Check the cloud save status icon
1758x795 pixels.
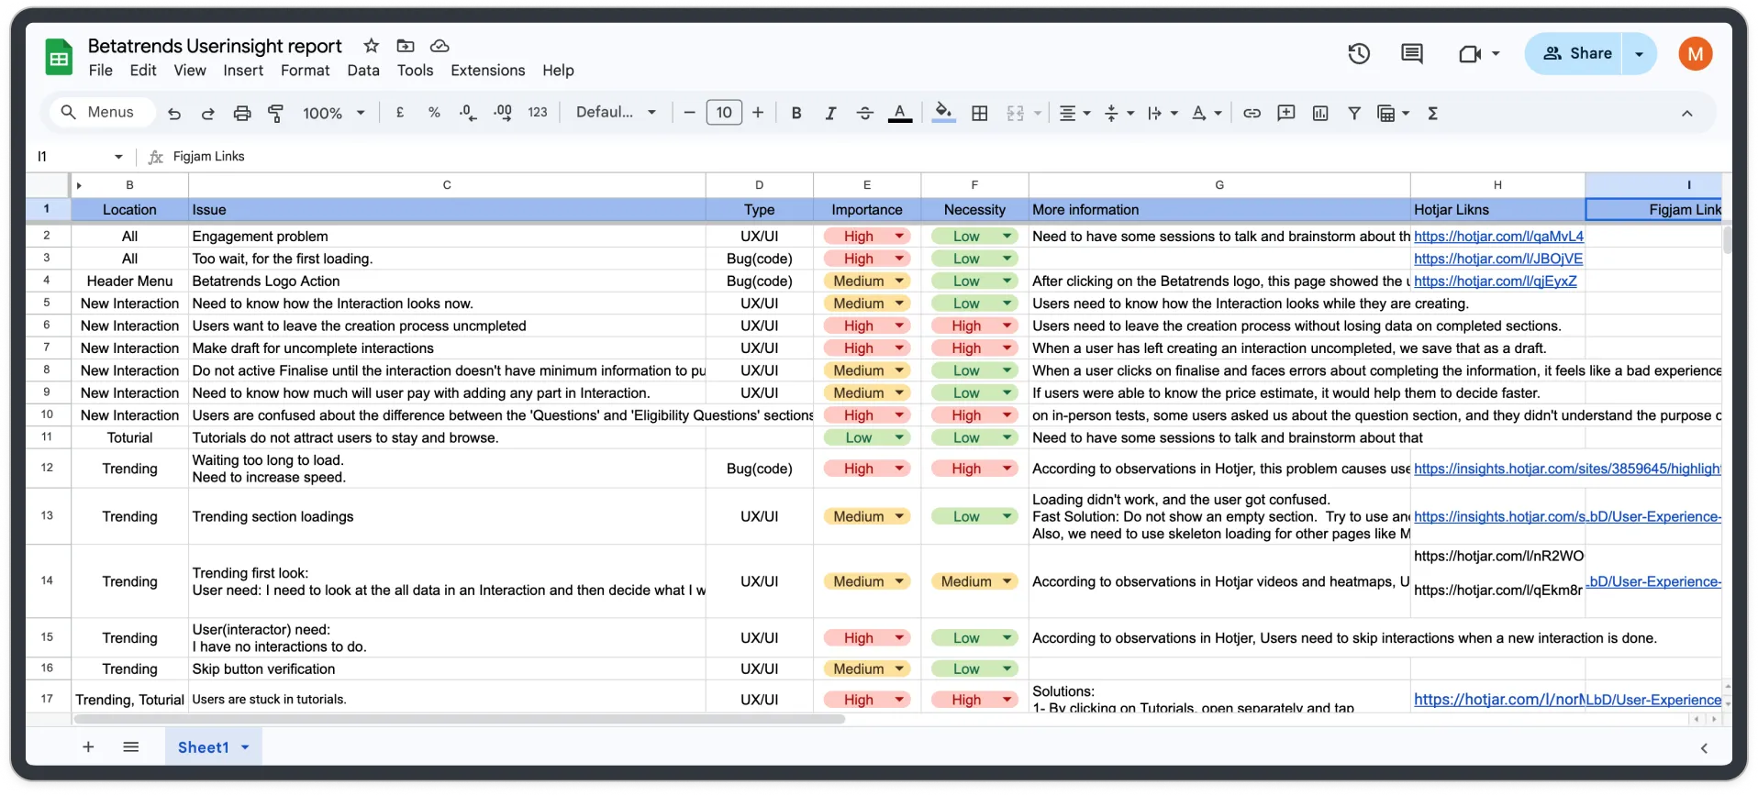pos(439,46)
